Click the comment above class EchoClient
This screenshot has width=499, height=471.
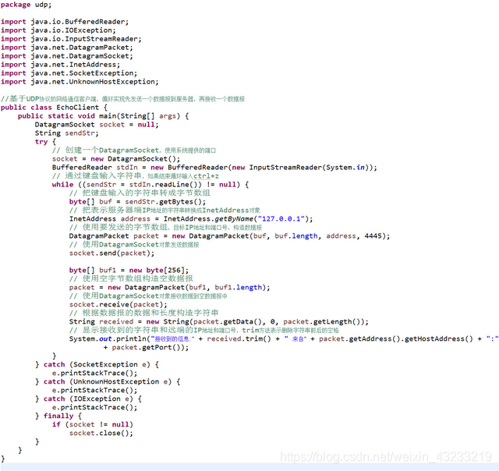122,99
